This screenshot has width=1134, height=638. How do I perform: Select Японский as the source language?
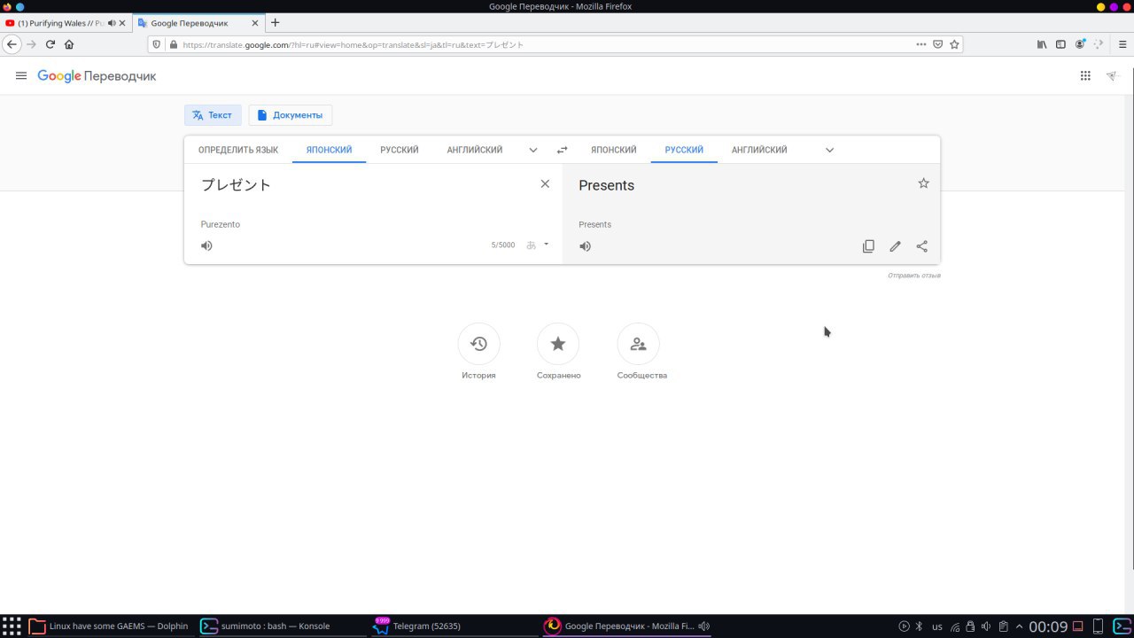[x=330, y=150]
